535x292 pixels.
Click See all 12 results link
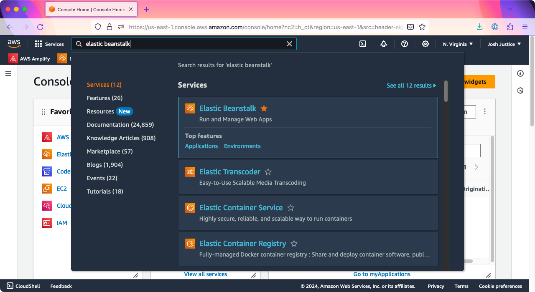pyautogui.click(x=411, y=86)
